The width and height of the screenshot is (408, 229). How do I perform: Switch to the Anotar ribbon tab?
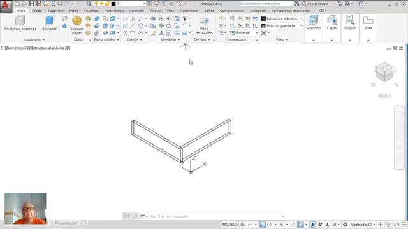(x=155, y=11)
